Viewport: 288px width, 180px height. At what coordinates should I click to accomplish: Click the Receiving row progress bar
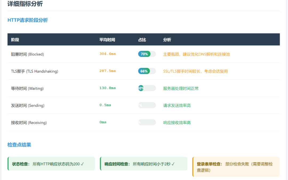[x=147, y=122]
